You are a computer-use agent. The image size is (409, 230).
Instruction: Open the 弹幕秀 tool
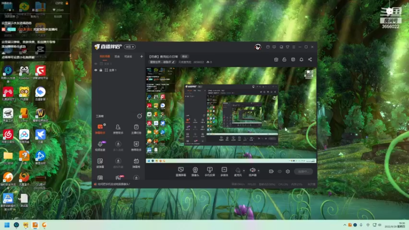pyautogui.click(x=136, y=163)
